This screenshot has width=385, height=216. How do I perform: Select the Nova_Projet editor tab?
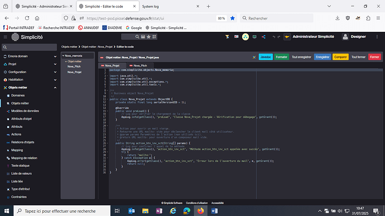112,66
